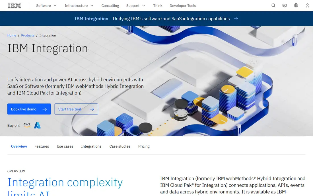The image size is (313, 196).
Task: Open the search icon in header
Action: point(273,6)
